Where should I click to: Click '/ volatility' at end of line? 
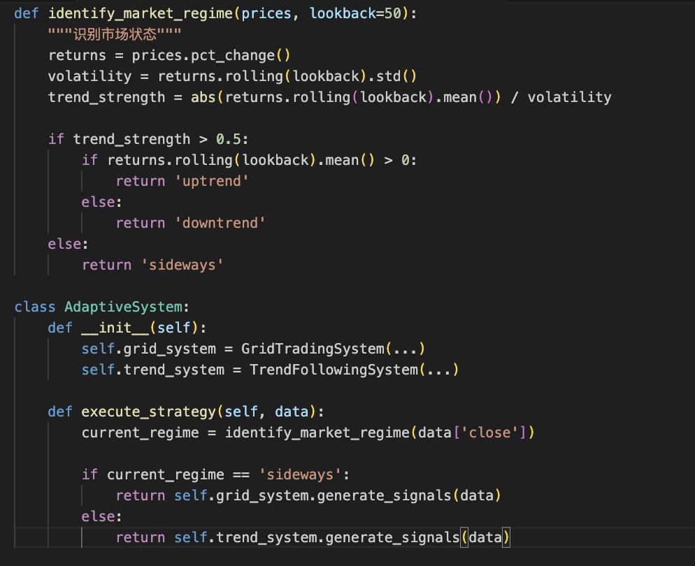pos(561,97)
